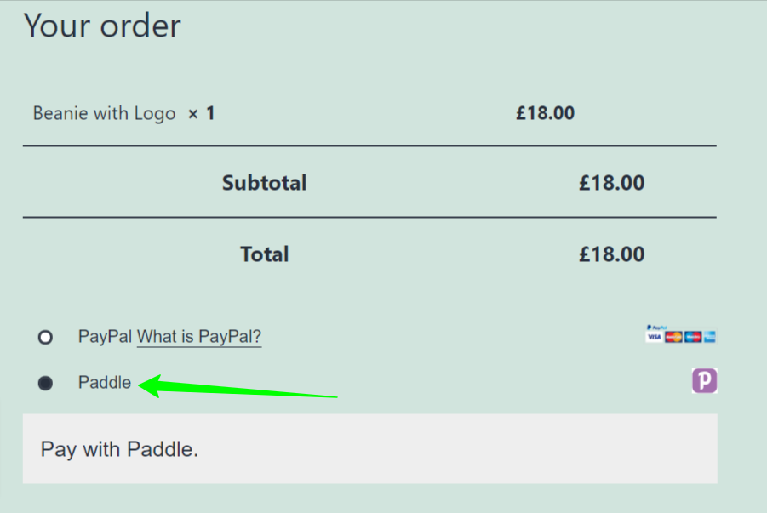Select the Paddle radio button
The height and width of the screenshot is (513, 767).
[x=45, y=383]
